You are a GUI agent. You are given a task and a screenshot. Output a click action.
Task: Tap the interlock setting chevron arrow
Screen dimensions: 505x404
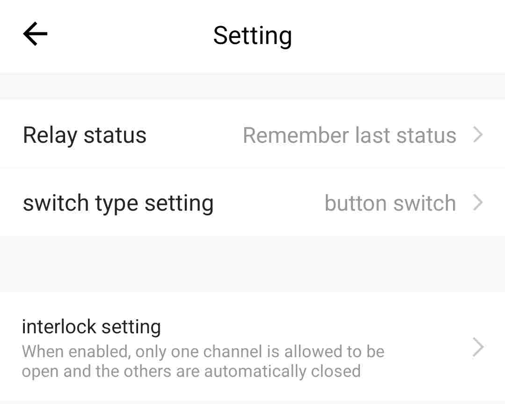click(x=478, y=347)
